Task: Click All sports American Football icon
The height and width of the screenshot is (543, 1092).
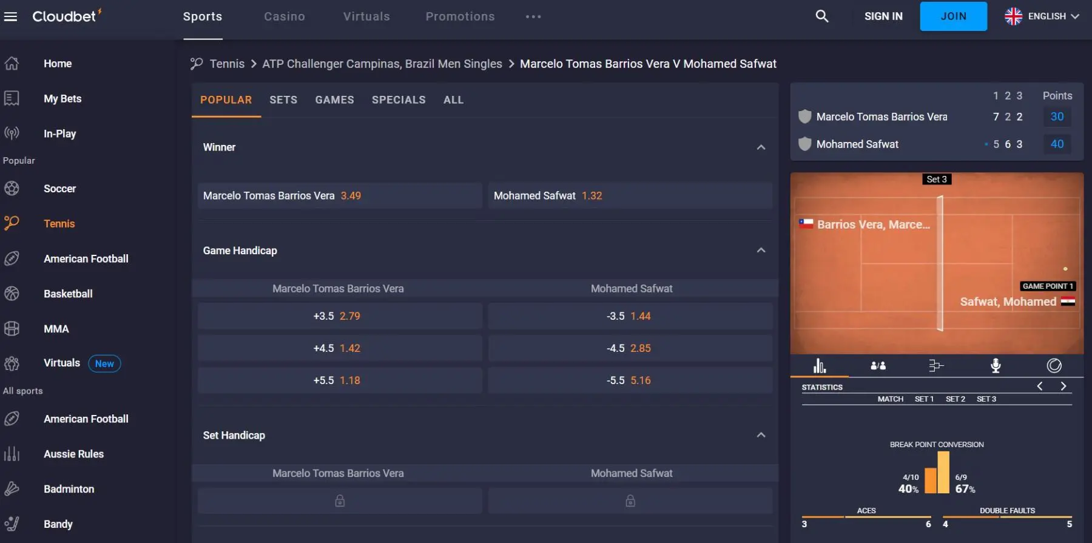Action: 12,419
